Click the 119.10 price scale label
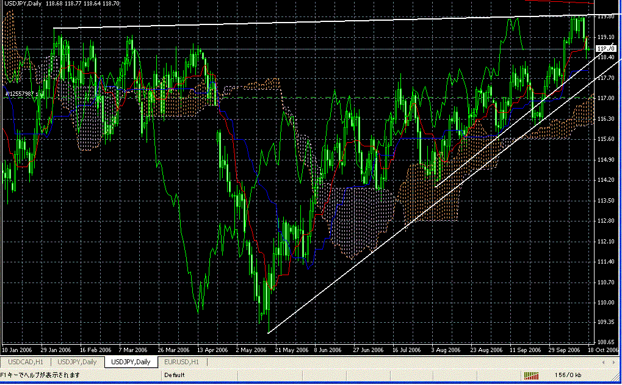The height and width of the screenshot is (385, 622). tap(606, 37)
